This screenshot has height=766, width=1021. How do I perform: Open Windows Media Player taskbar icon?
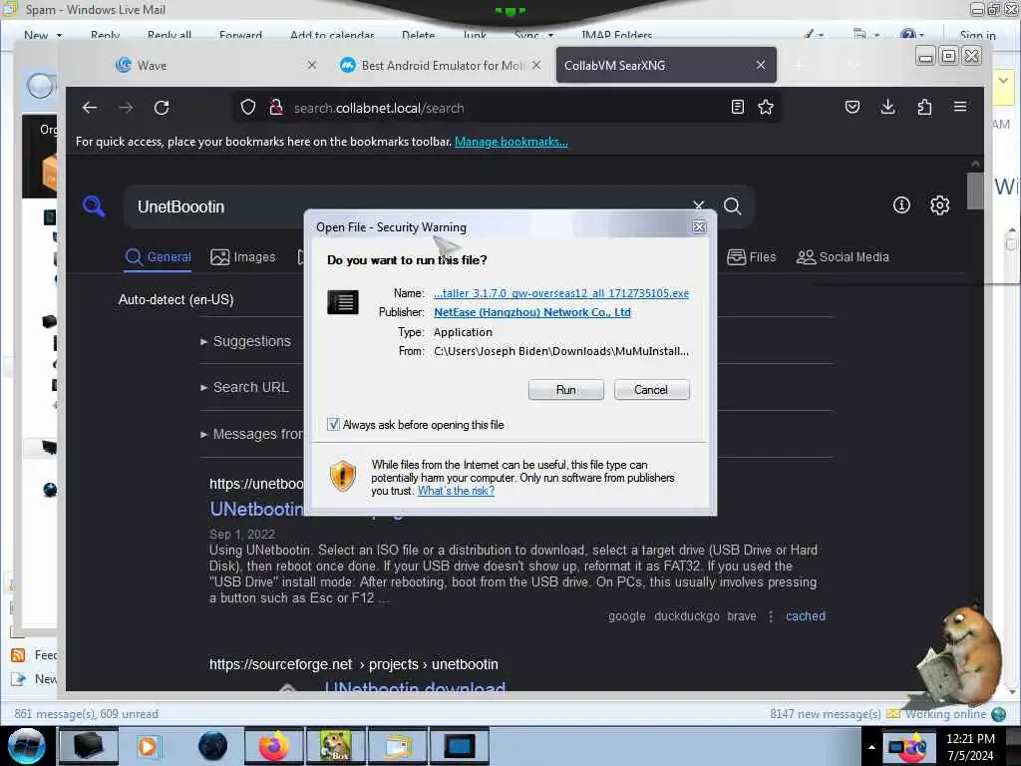(x=149, y=746)
